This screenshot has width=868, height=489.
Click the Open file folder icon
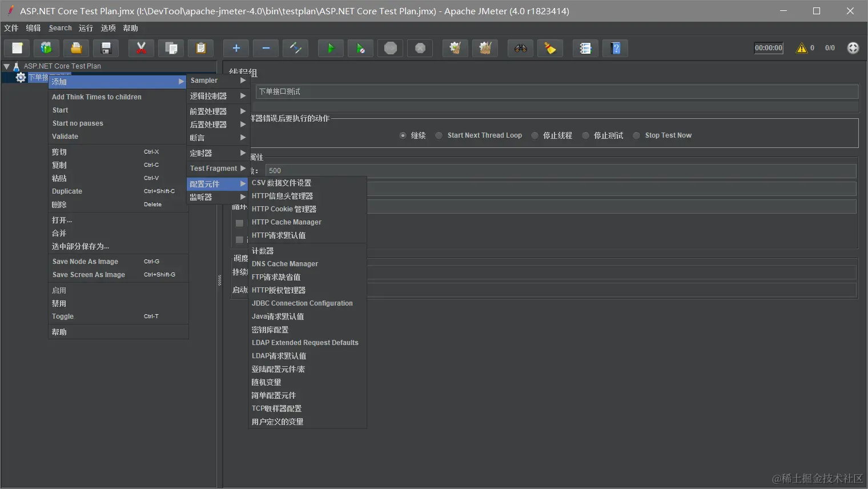click(x=77, y=48)
